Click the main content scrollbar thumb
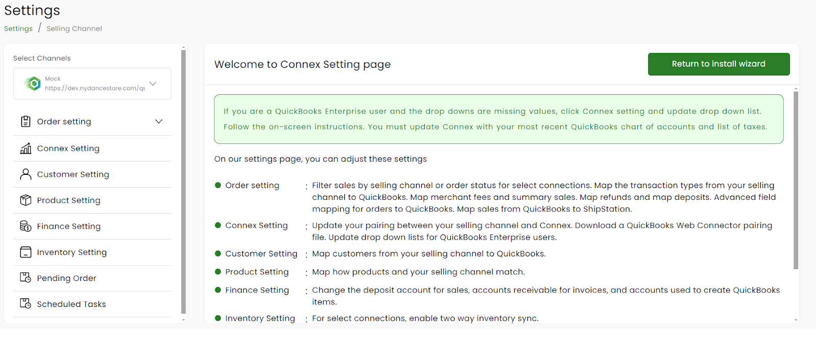The image size is (816, 337). (796, 180)
